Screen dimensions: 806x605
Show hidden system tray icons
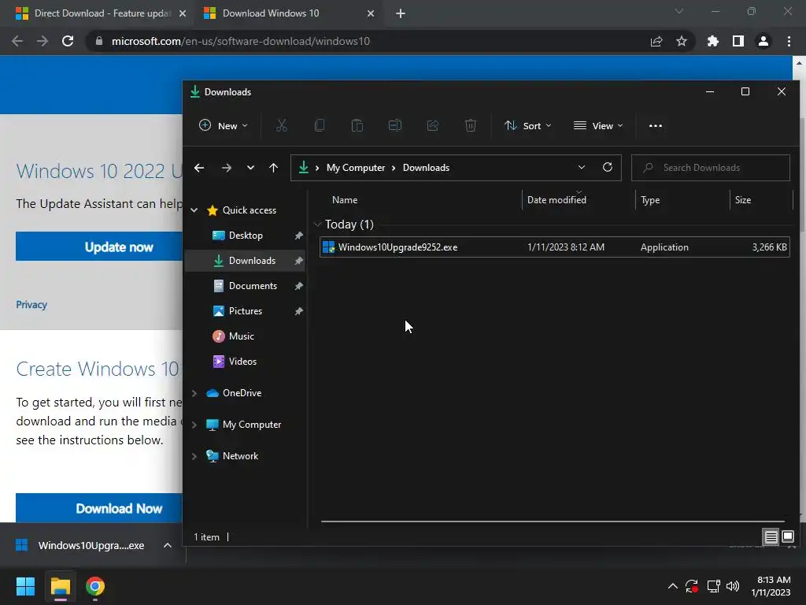672,586
